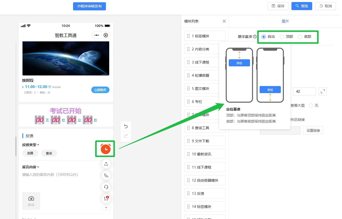Click drag handle of 8 查询工具
Image resolution: width=342 pixels, height=219 pixels.
[188, 128]
